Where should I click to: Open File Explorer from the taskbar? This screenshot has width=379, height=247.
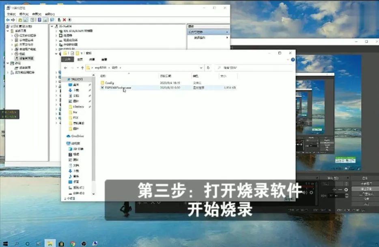tap(50, 244)
